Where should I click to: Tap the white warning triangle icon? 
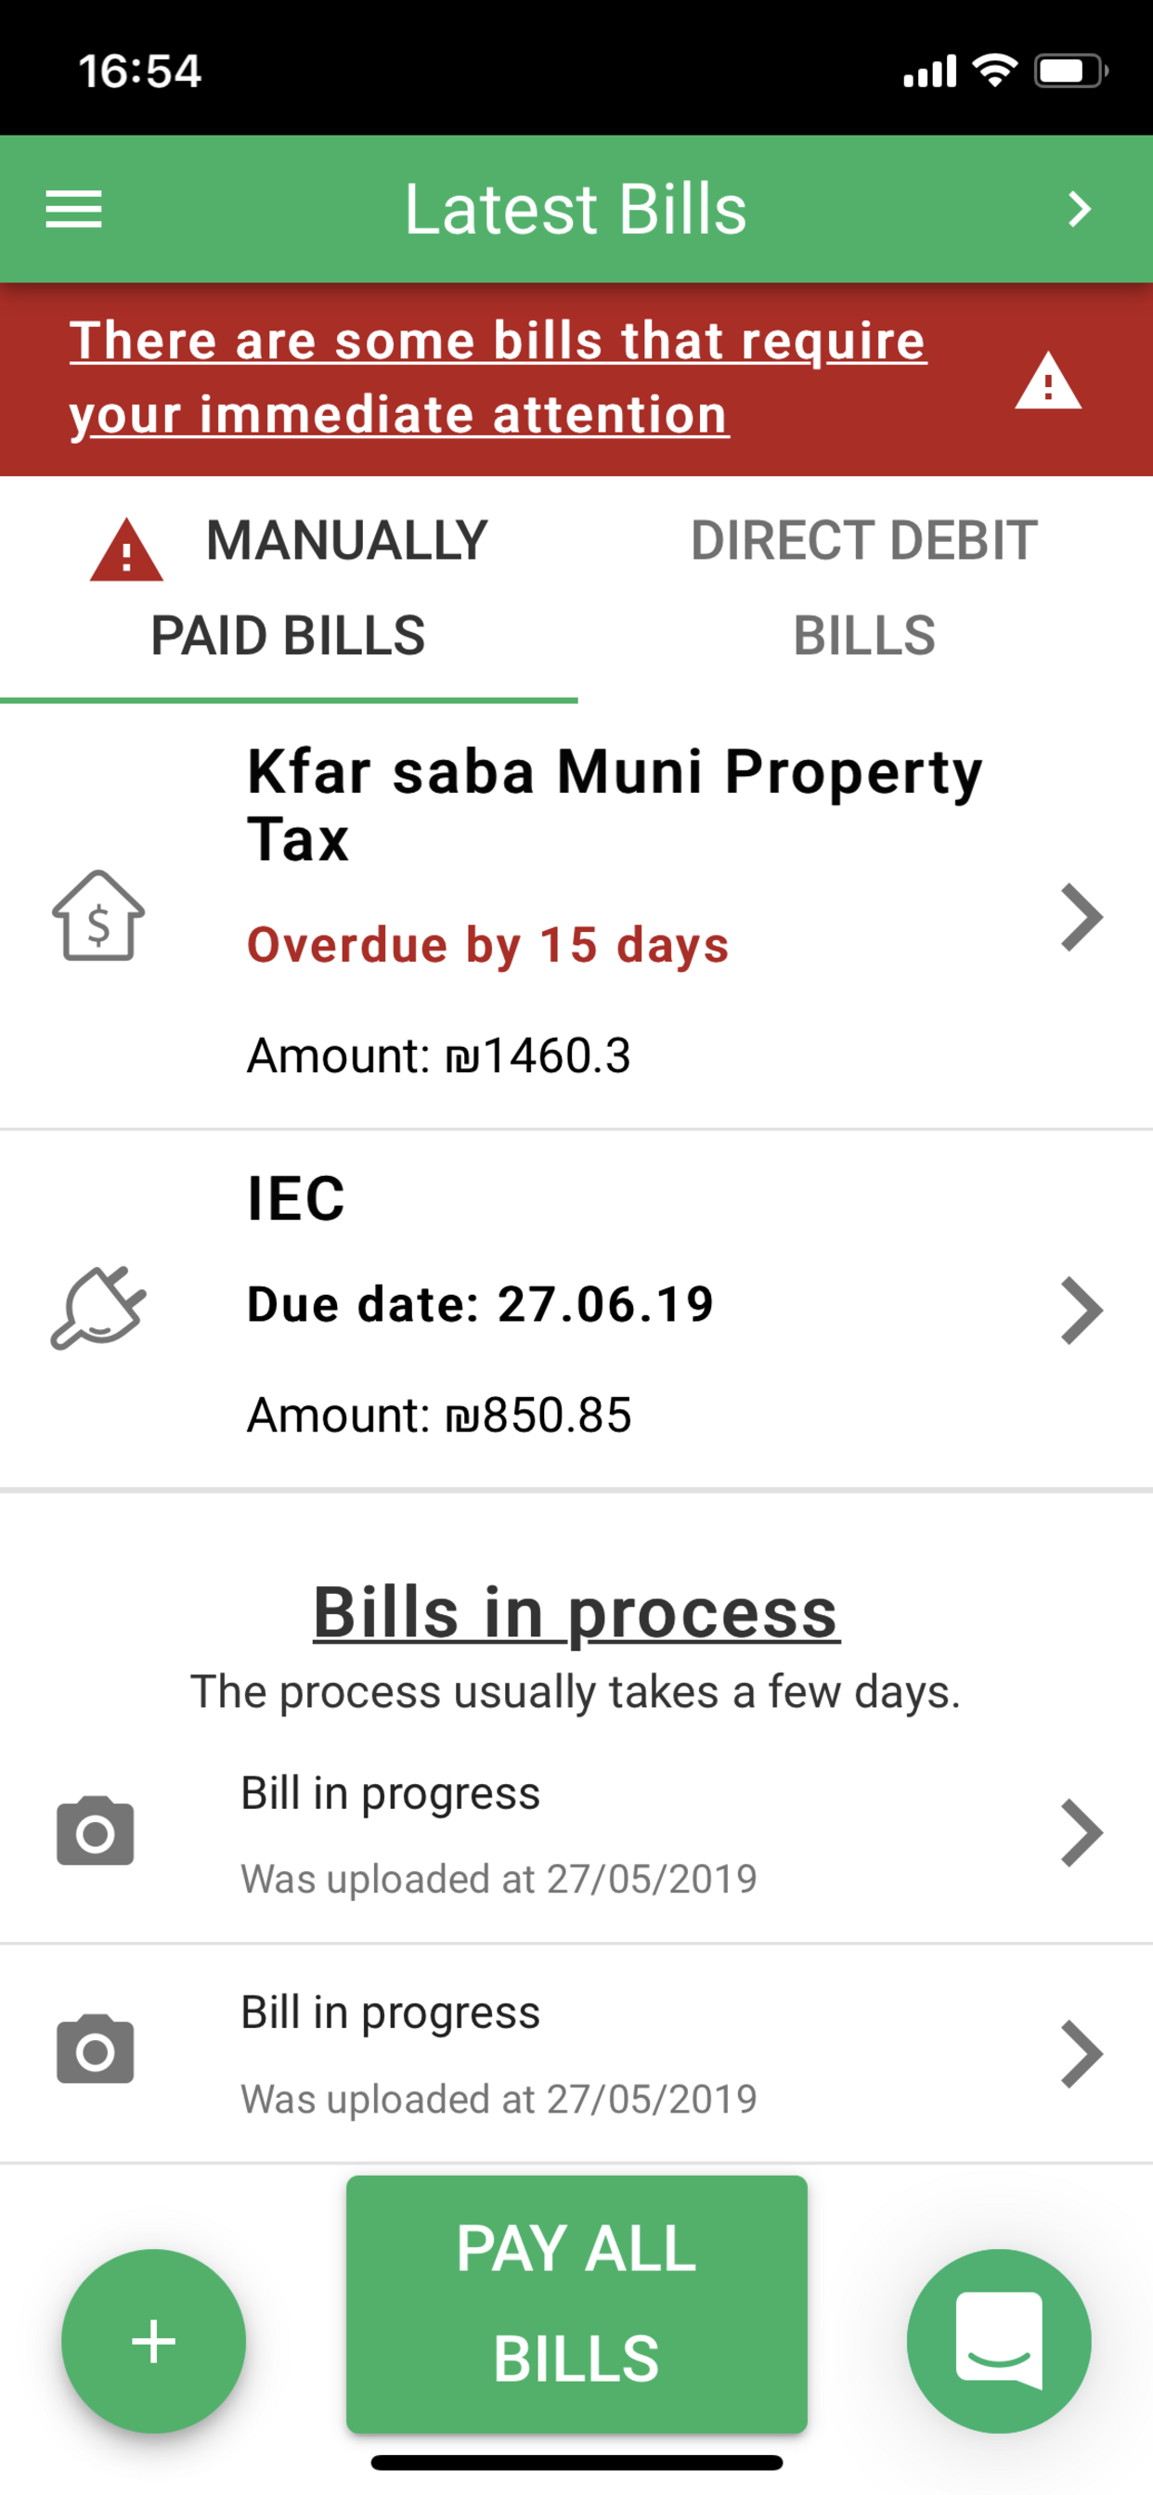tap(1047, 381)
